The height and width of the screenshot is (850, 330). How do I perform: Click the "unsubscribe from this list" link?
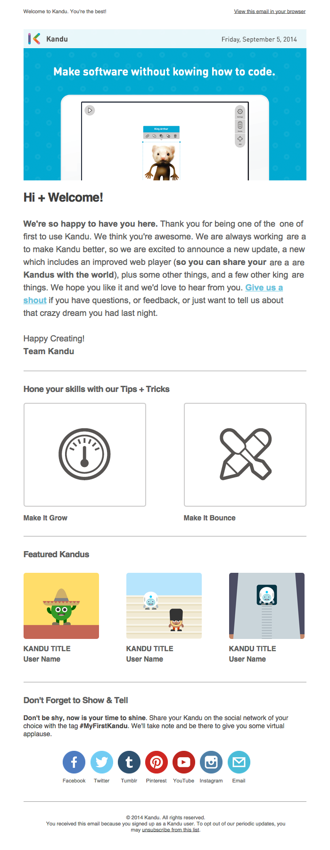point(171,830)
